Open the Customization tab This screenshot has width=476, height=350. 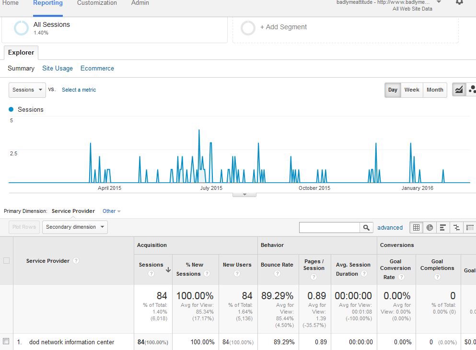coord(97,3)
